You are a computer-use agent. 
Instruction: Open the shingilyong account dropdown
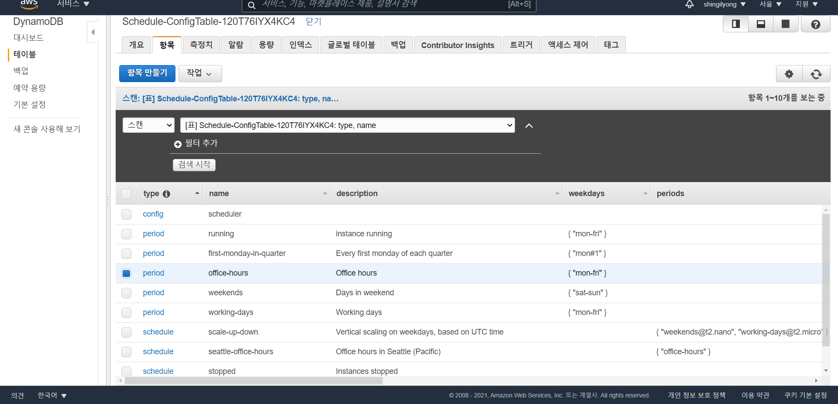tap(725, 4)
